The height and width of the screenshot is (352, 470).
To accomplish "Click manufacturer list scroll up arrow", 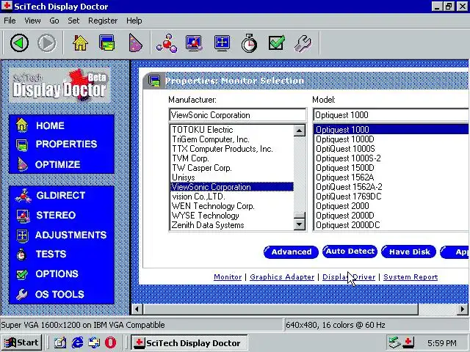I will (x=300, y=131).
